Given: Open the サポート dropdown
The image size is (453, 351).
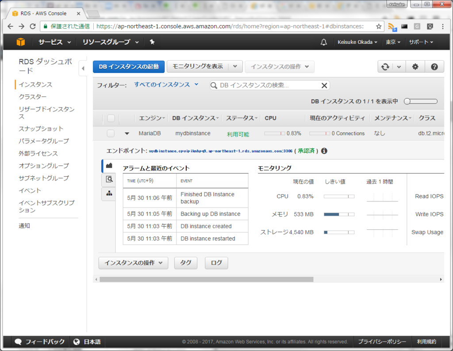Looking at the screenshot, I should 421,42.
